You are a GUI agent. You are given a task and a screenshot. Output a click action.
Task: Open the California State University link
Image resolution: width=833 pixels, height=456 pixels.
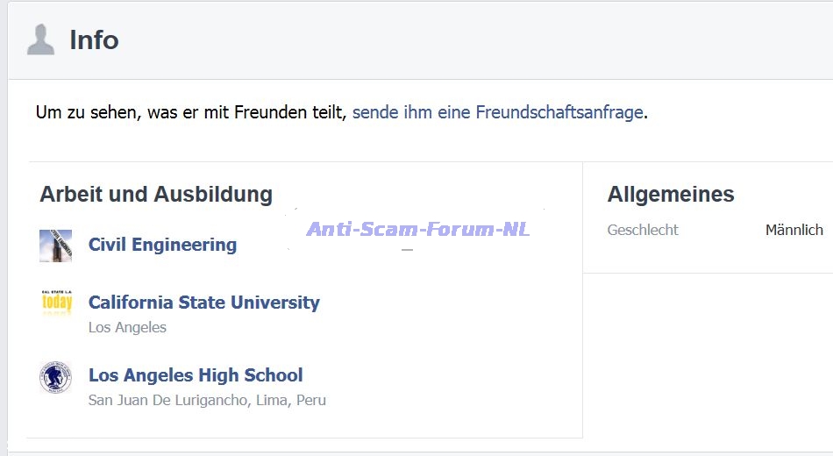(203, 303)
